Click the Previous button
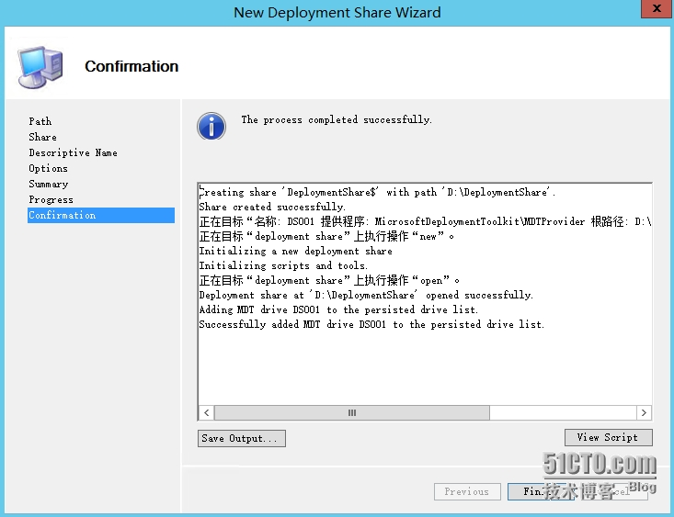The image size is (674, 517). 467,491
